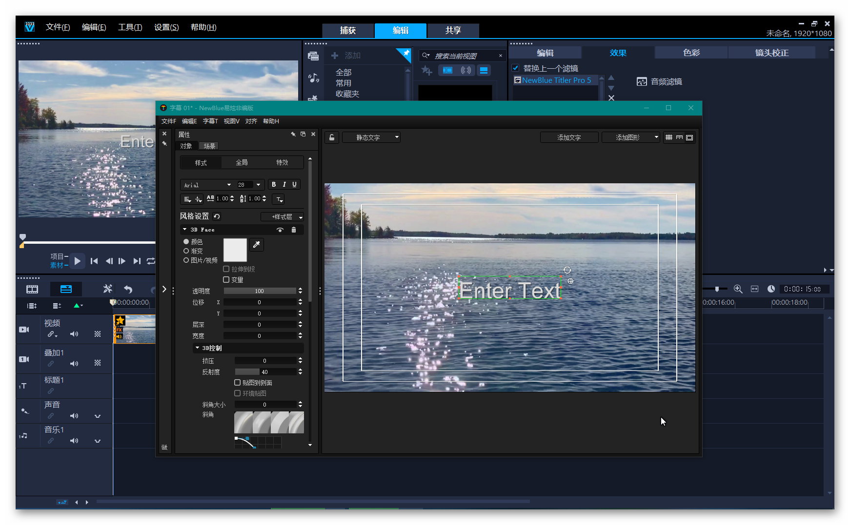Hide 3D Face layer with eye icon

(280, 230)
